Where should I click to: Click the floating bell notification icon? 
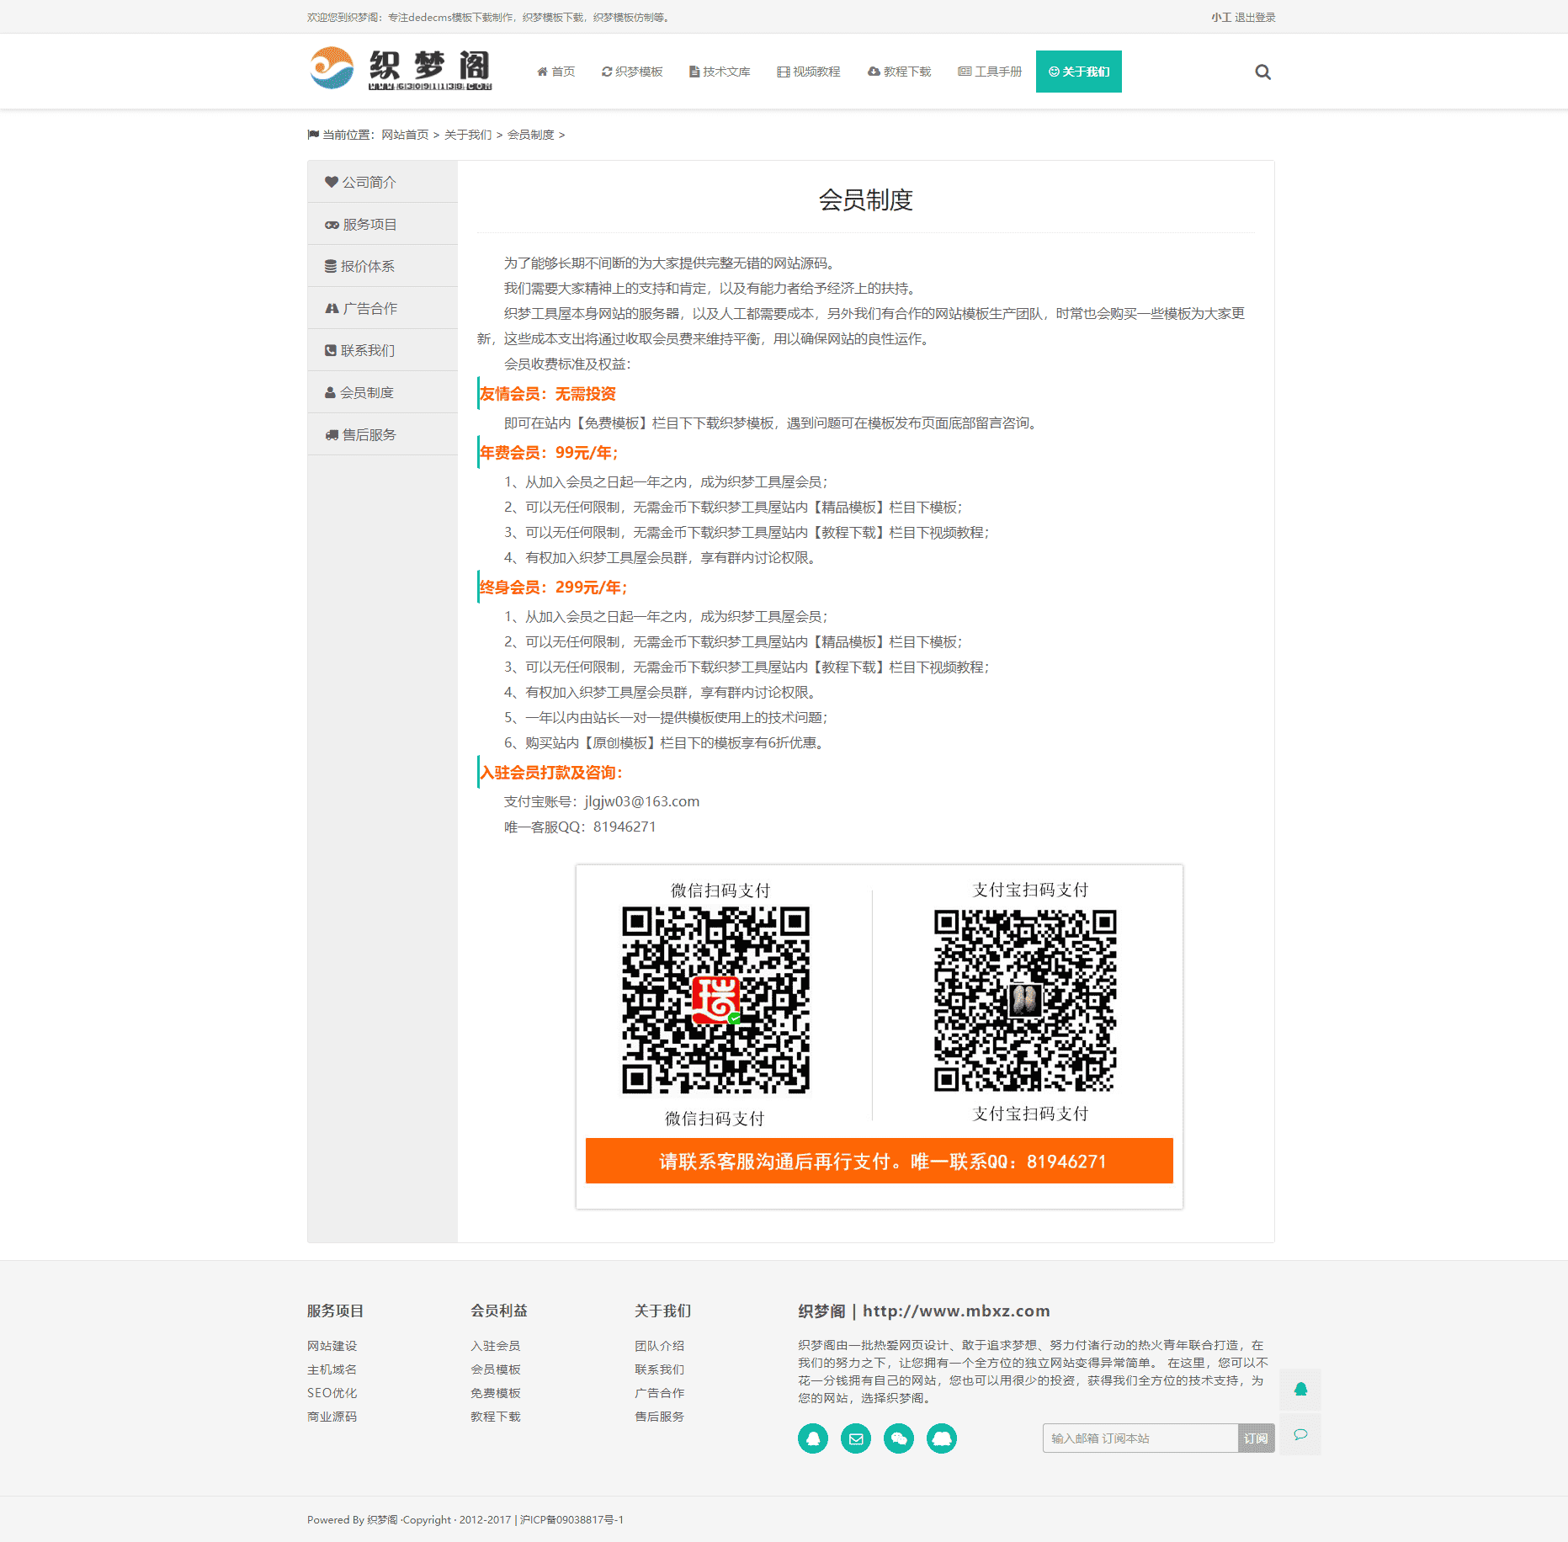click(1300, 1390)
